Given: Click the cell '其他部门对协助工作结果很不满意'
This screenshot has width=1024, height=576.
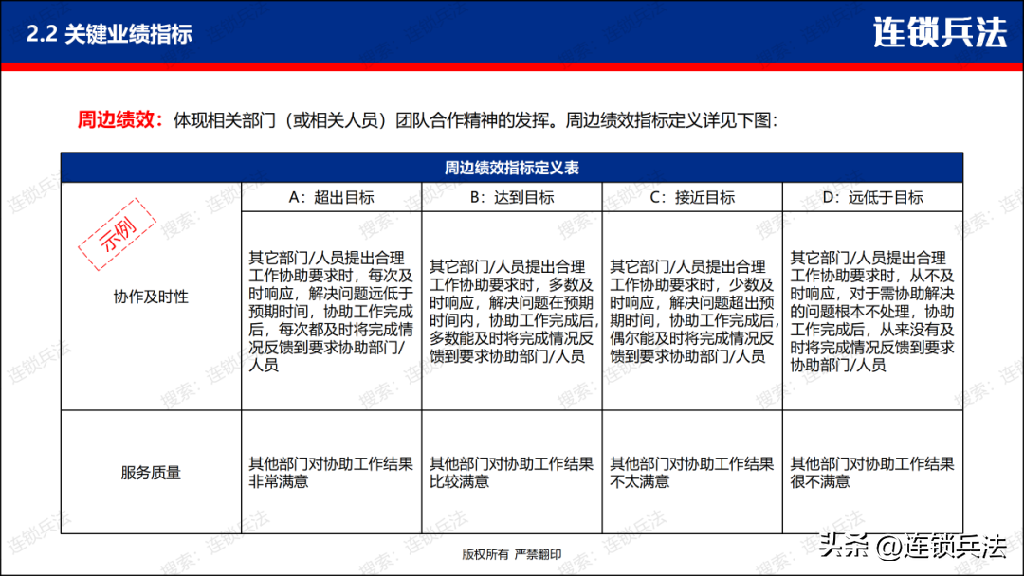Looking at the screenshot, I should [x=872, y=473].
